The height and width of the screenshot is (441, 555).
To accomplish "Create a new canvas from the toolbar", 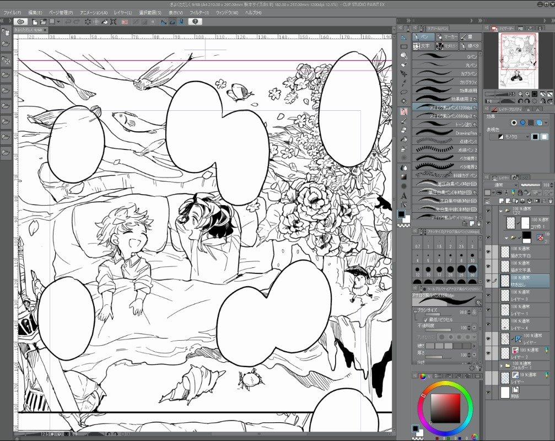I will pos(35,22).
